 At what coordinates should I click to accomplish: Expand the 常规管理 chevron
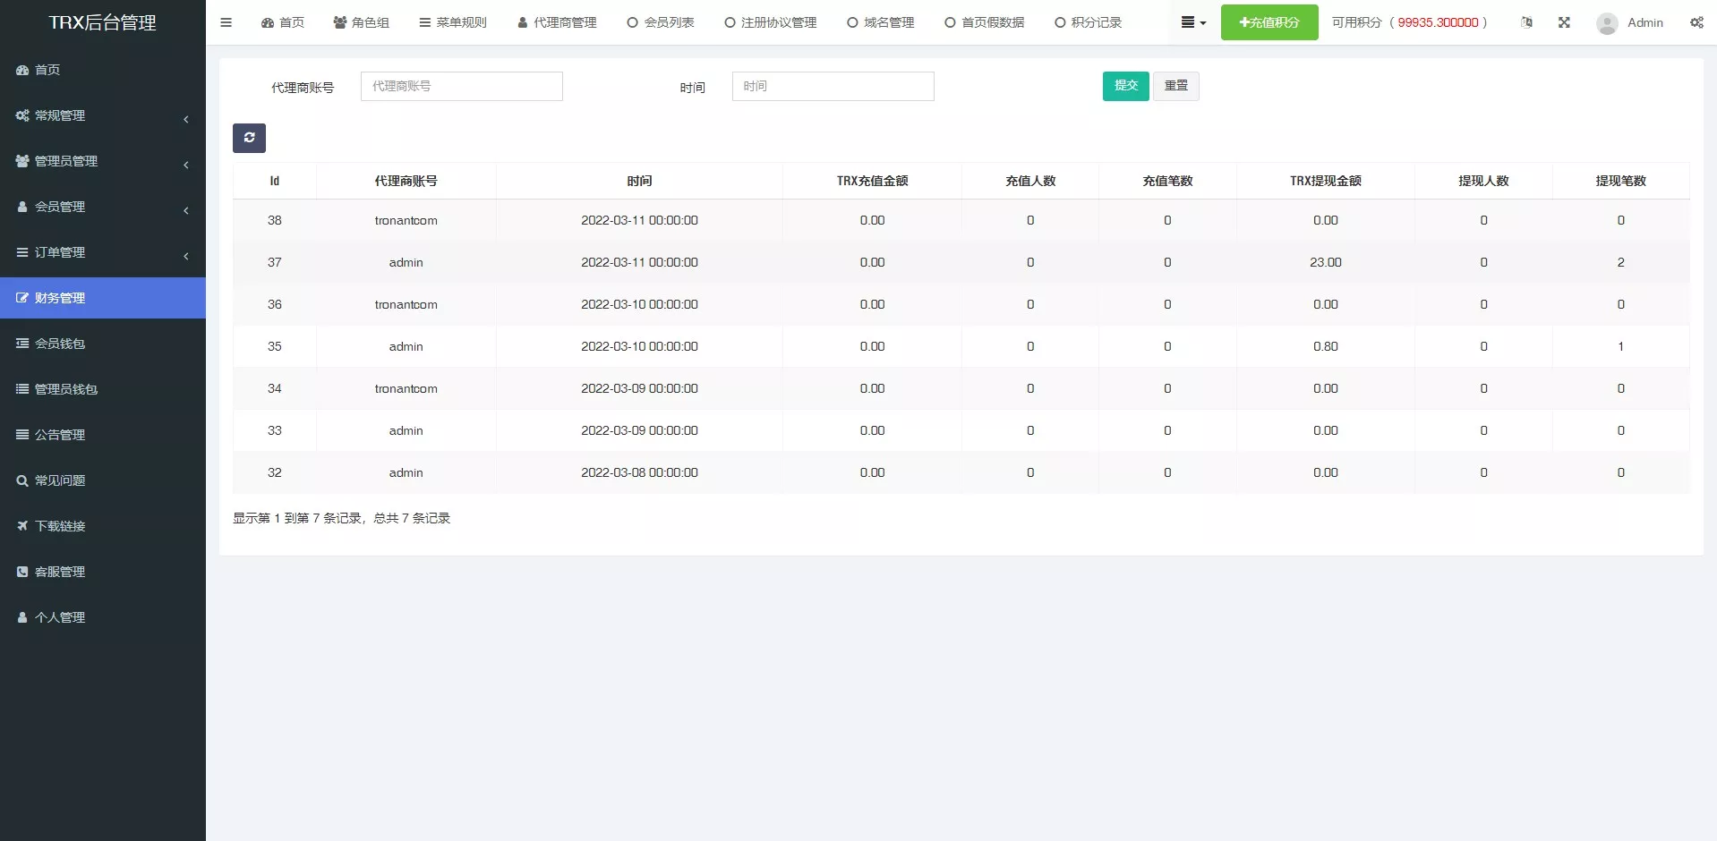click(186, 119)
